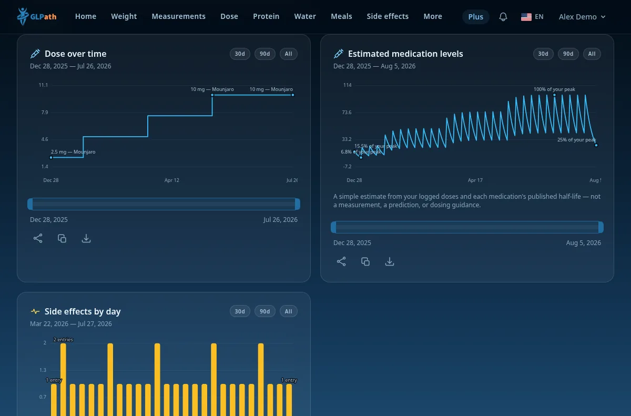
Task: Expand the More navigation menu
Action: pyautogui.click(x=433, y=16)
